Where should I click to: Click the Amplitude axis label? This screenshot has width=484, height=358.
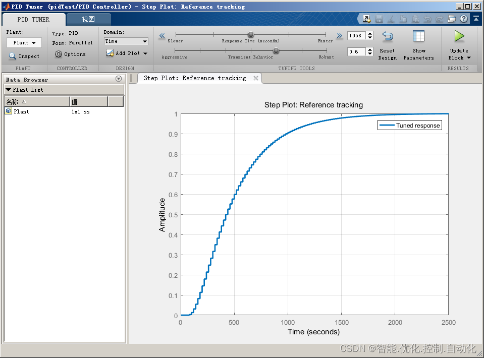(x=162, y=215)
